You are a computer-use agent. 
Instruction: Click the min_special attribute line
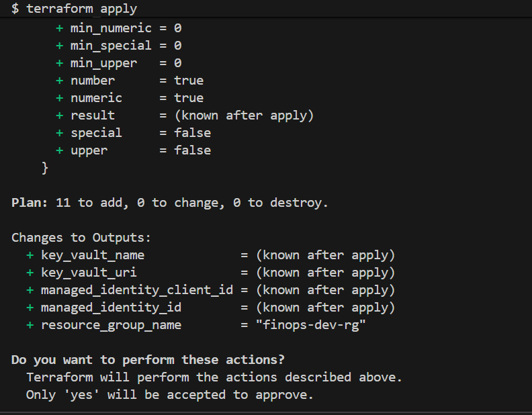pos(119,46)
